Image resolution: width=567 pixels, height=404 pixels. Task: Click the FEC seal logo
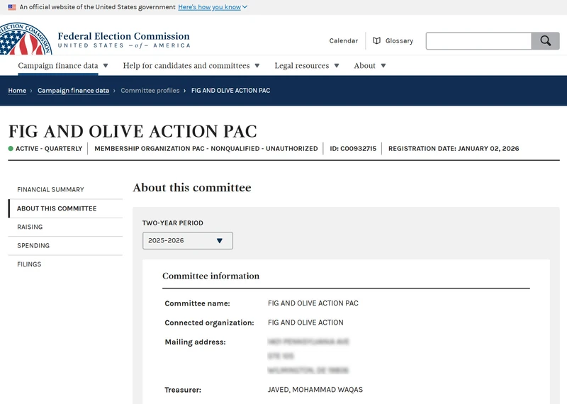coord(26,39)
